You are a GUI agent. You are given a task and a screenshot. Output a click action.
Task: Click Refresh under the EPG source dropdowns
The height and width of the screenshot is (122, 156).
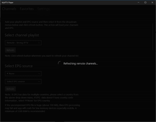[x=10, y=89]
